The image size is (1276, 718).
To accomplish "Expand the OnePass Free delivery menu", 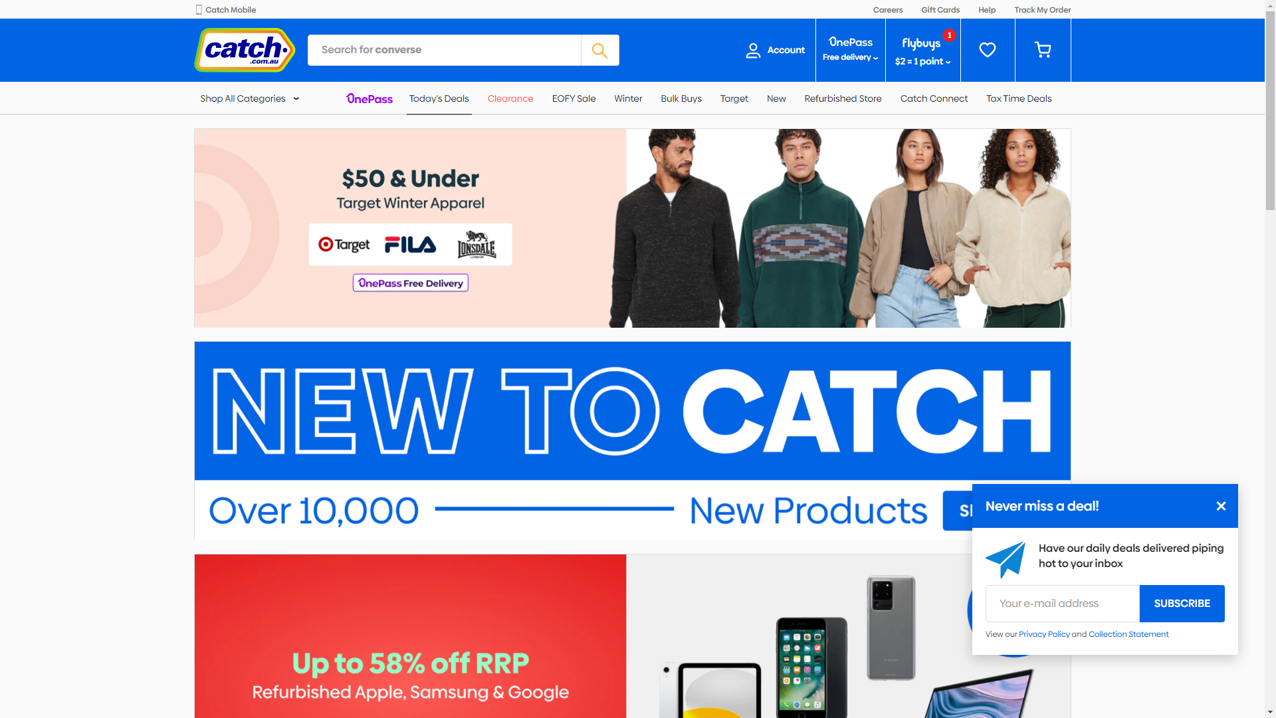I will [x=850, y=51].
